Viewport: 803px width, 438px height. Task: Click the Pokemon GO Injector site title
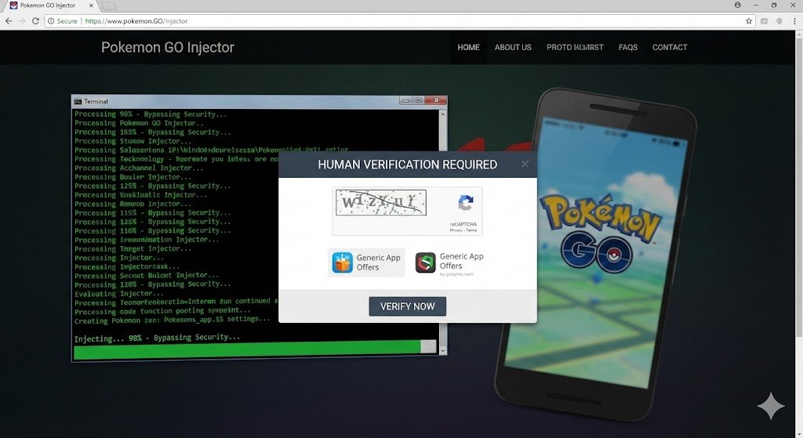[168, 47]
